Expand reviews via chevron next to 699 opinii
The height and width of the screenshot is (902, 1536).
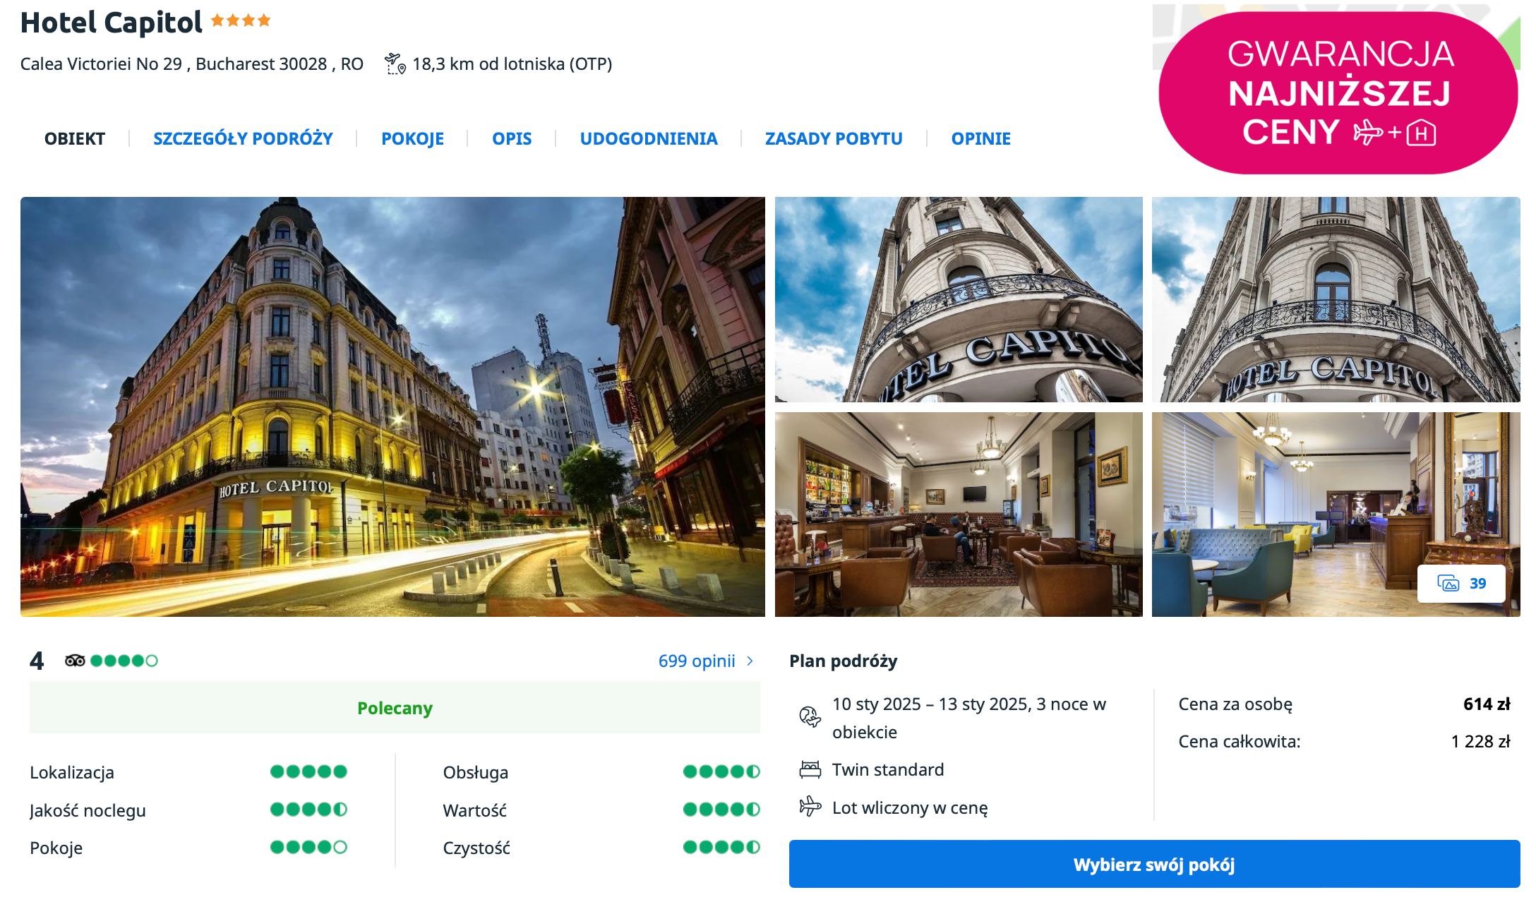(750, 661)
